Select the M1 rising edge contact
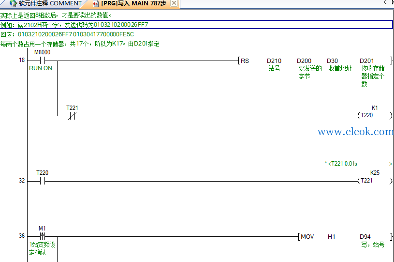 click(42, 237)
